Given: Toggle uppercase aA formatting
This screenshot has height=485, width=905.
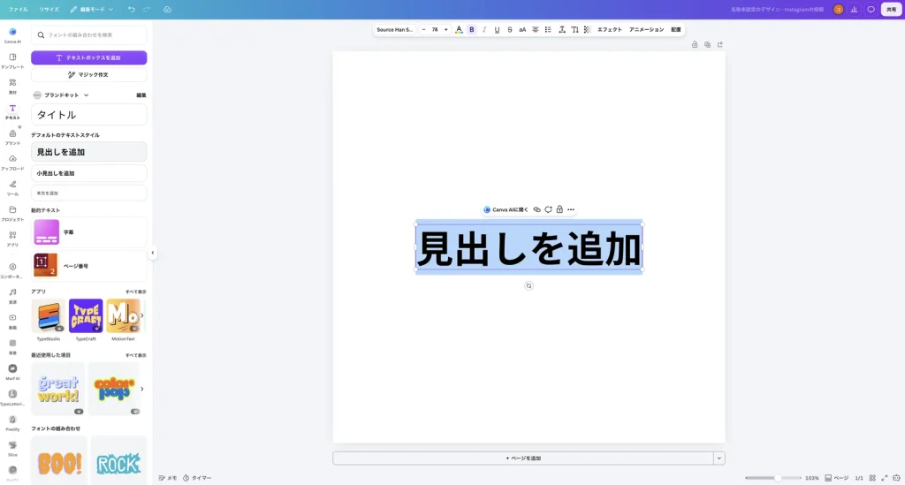Looking at the screenshot, I should point(522,29).
